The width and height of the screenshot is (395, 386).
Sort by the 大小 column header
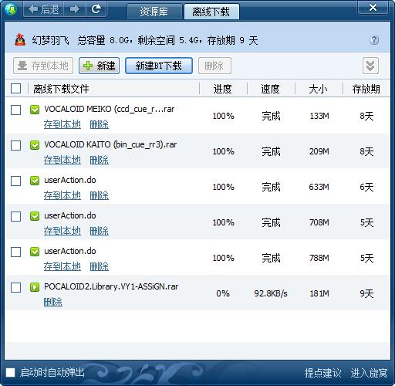[x=319, y=89]
